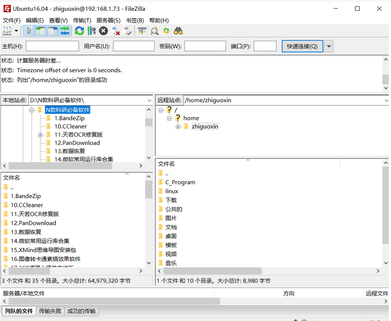Open the 编辑(E) menu

[x=35, y=20]
